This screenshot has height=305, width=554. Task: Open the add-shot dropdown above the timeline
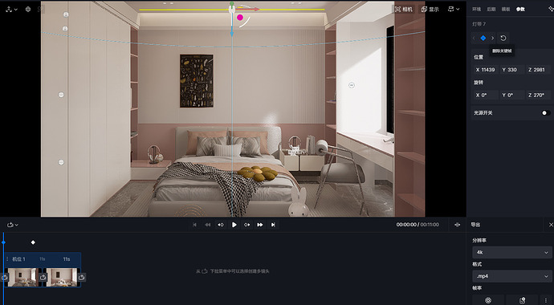coord(12,225)
